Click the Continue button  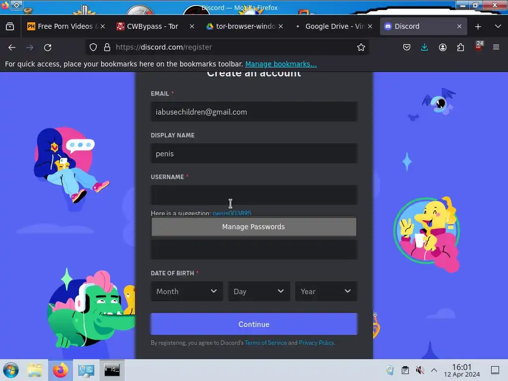(254, 324)
